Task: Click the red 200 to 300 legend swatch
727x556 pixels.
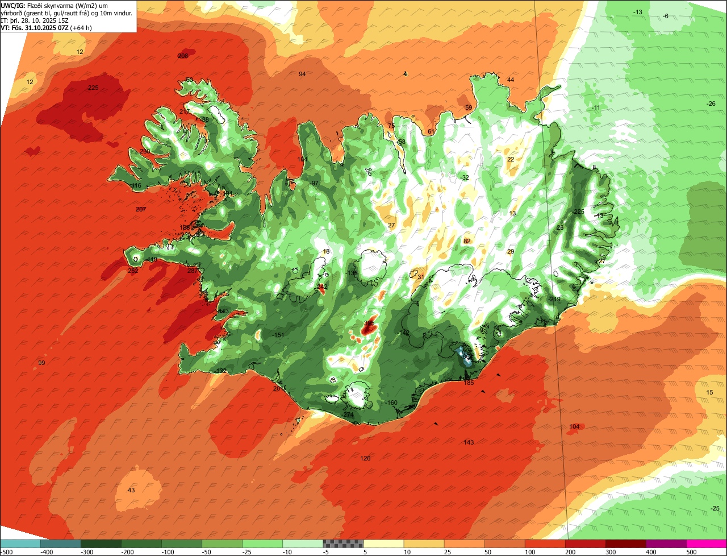Action: (x=586, y=544)
